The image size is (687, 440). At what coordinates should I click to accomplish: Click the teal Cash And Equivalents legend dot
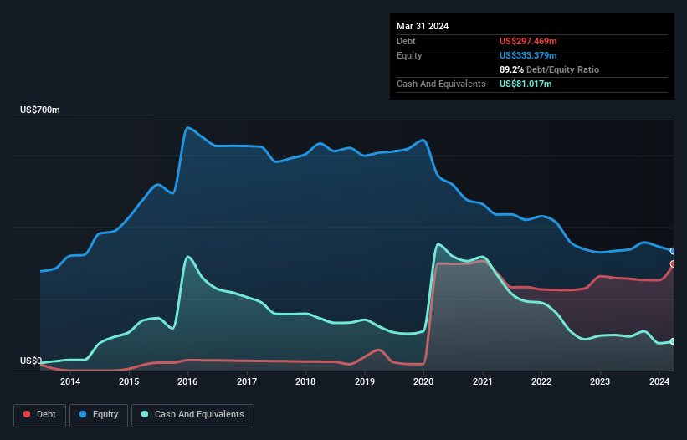(145, 414)
